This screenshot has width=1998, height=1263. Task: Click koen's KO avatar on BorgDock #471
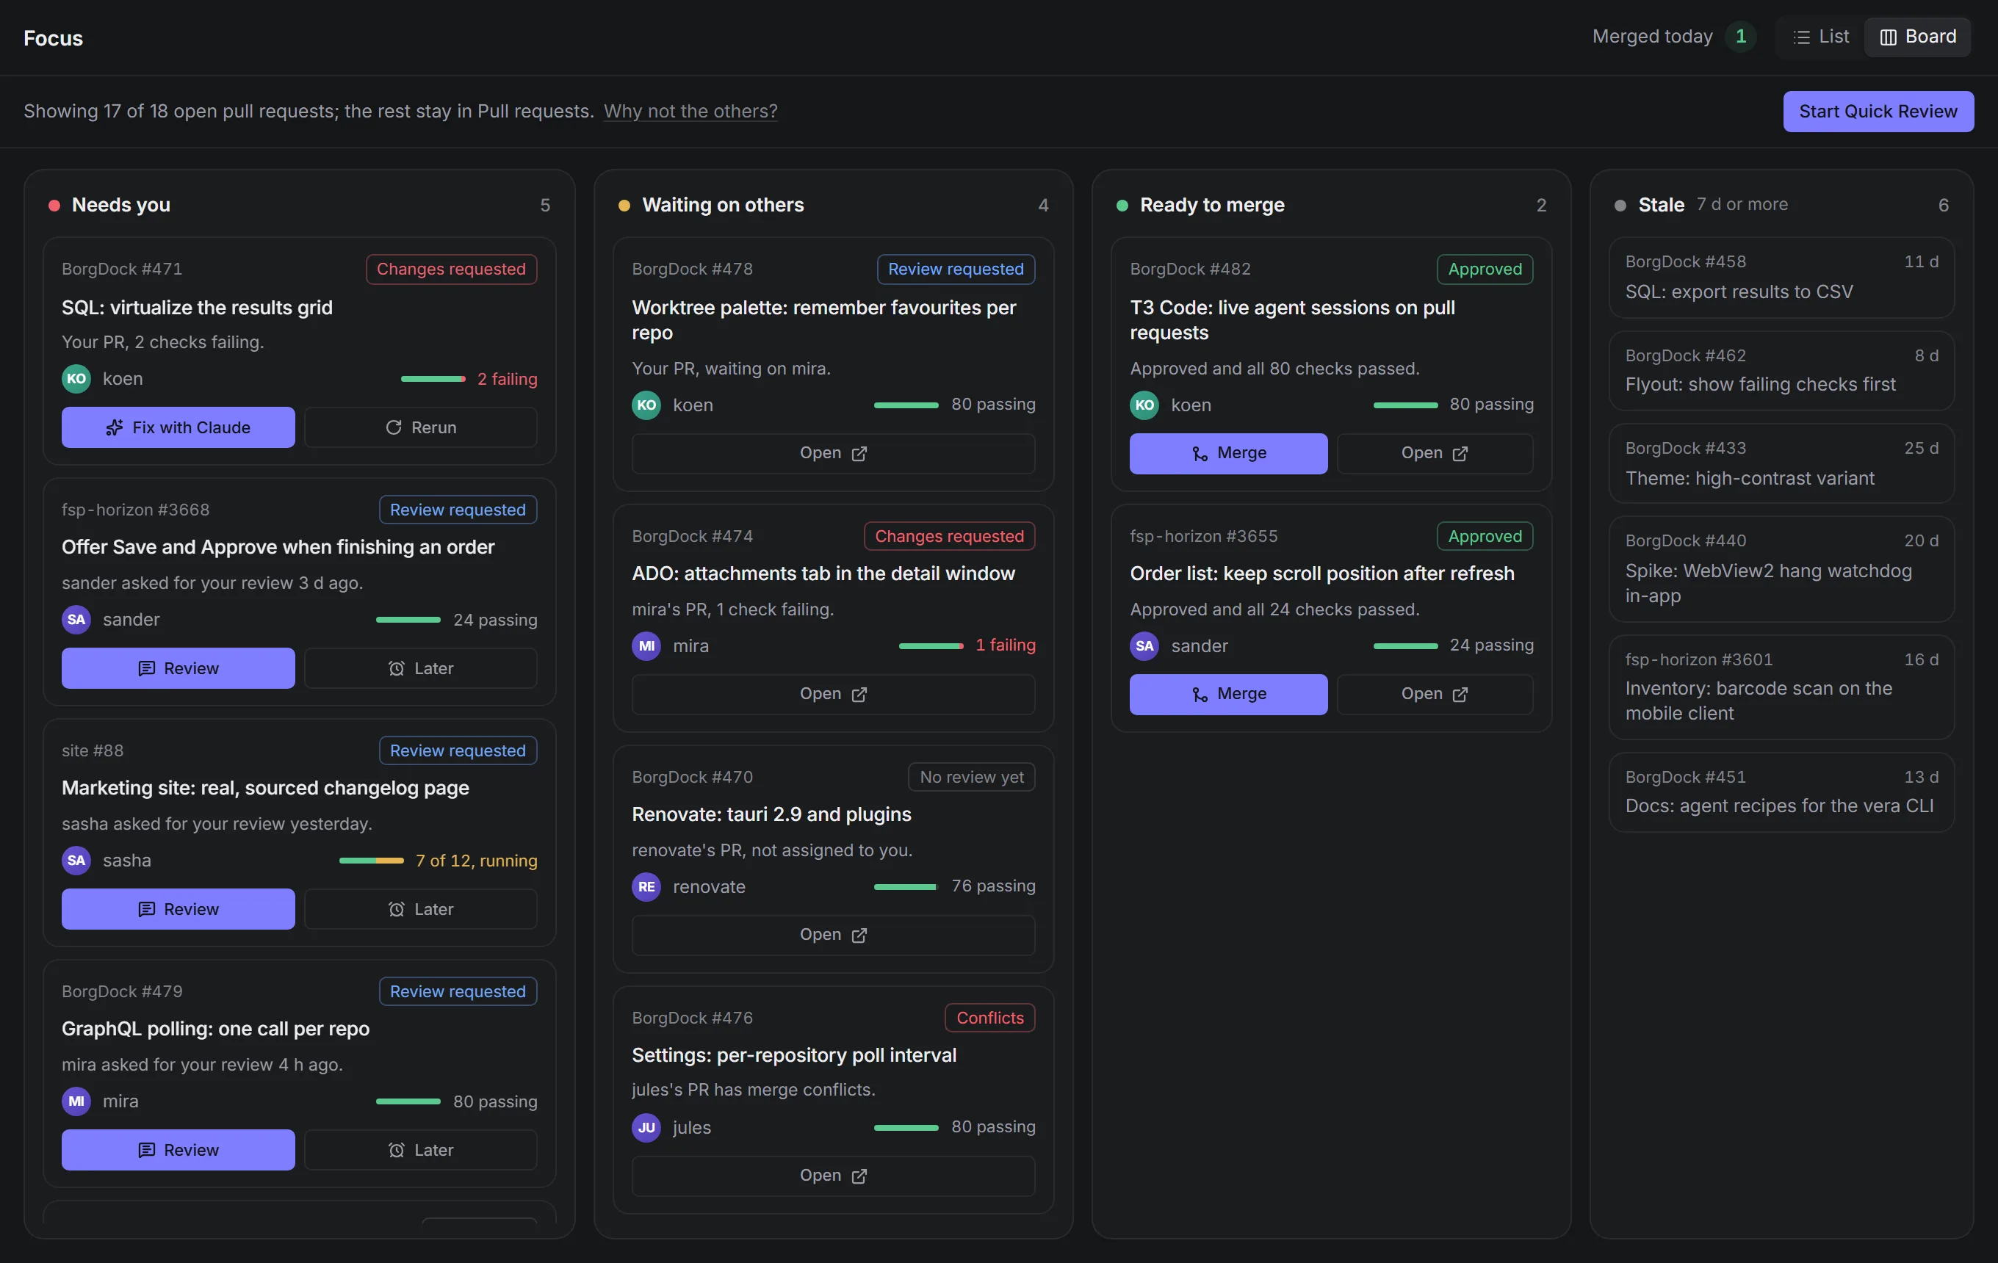point(76,379)
